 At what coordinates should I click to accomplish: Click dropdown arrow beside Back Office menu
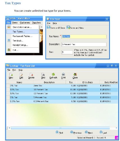tap(42, 27)
